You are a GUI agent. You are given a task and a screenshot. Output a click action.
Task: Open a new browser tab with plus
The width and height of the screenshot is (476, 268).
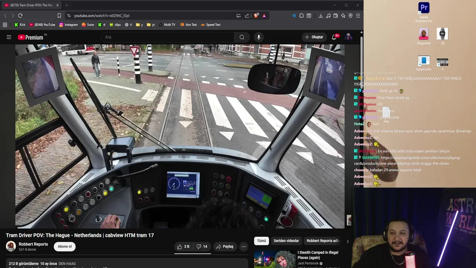click(x=67, y=5)
